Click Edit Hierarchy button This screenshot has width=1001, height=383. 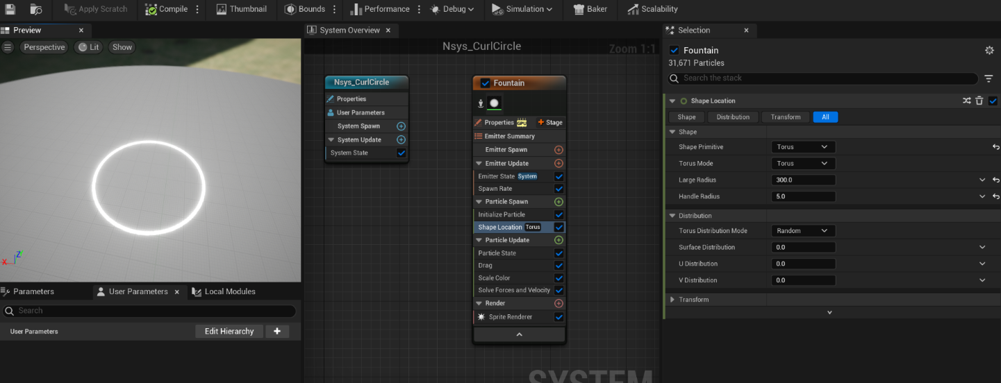pos(229,332)
